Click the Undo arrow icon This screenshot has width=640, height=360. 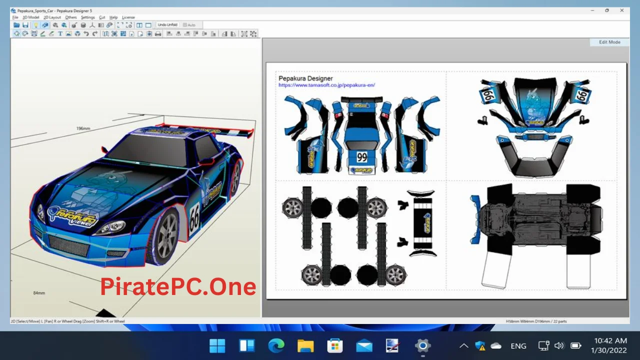[x=86, y=33]
